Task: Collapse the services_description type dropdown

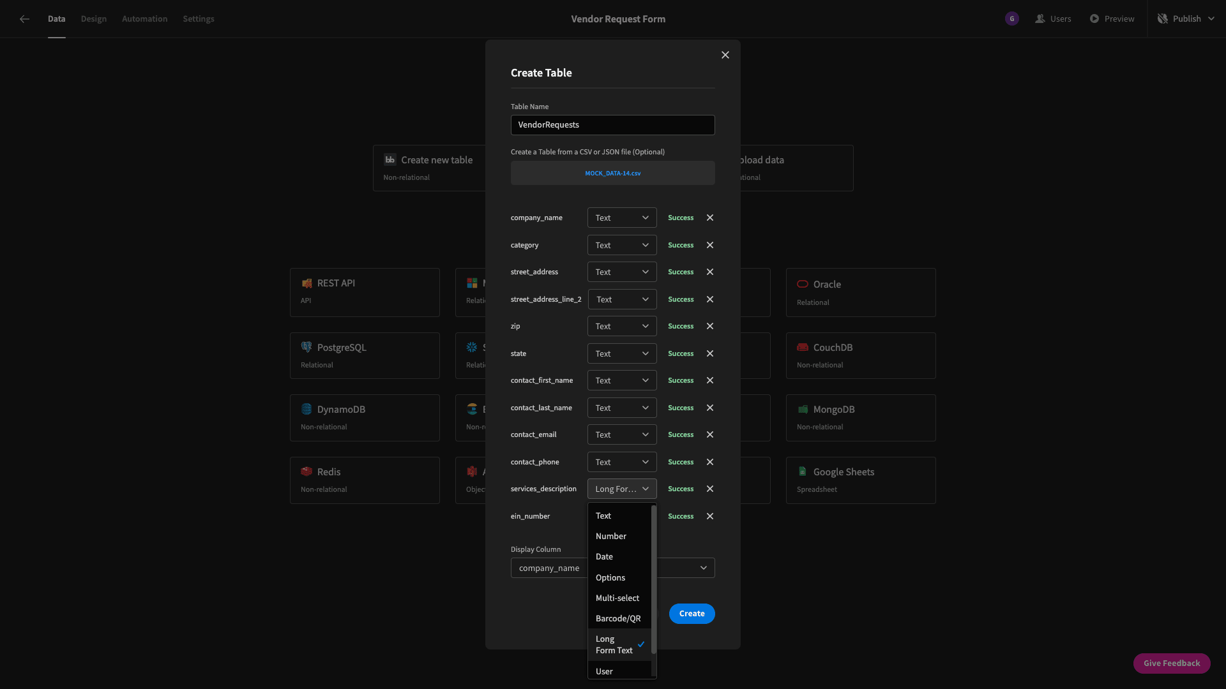Action: [x=622, y=489]
